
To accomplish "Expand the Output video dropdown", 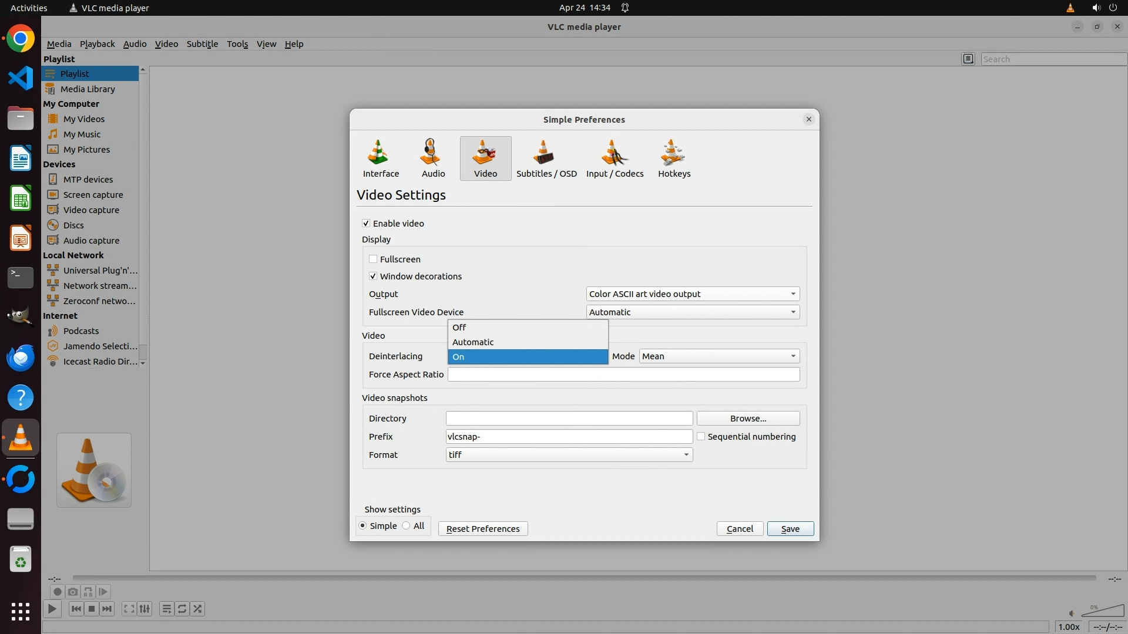I will [x=693, y=294].
